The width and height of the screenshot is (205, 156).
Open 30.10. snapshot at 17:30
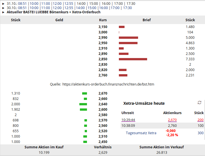point(127,8)
